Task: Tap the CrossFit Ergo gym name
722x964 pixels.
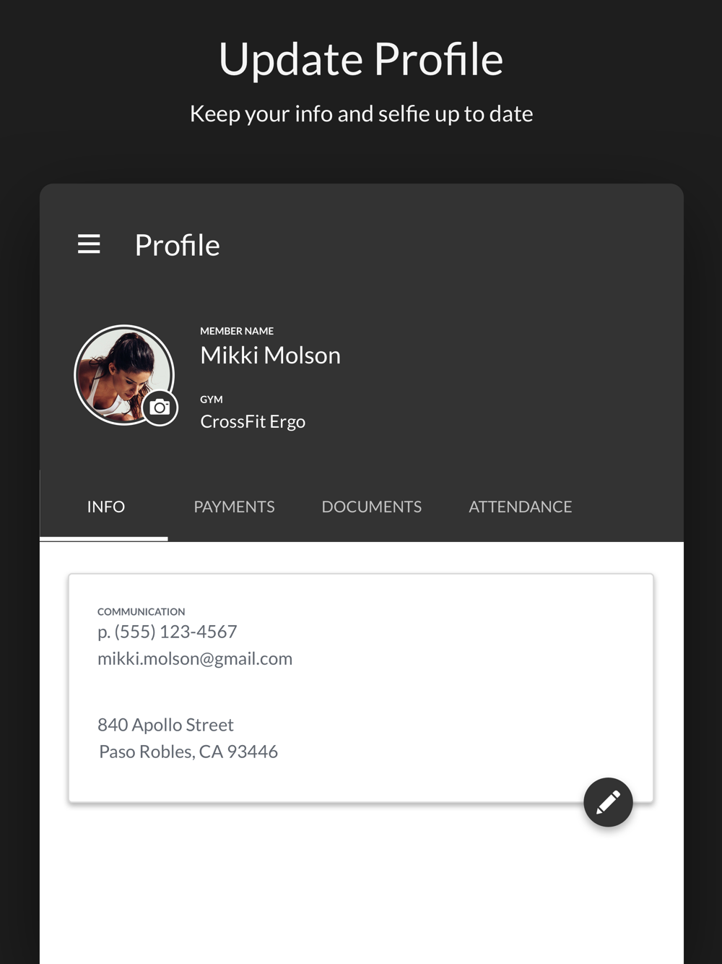Action: 253,421
